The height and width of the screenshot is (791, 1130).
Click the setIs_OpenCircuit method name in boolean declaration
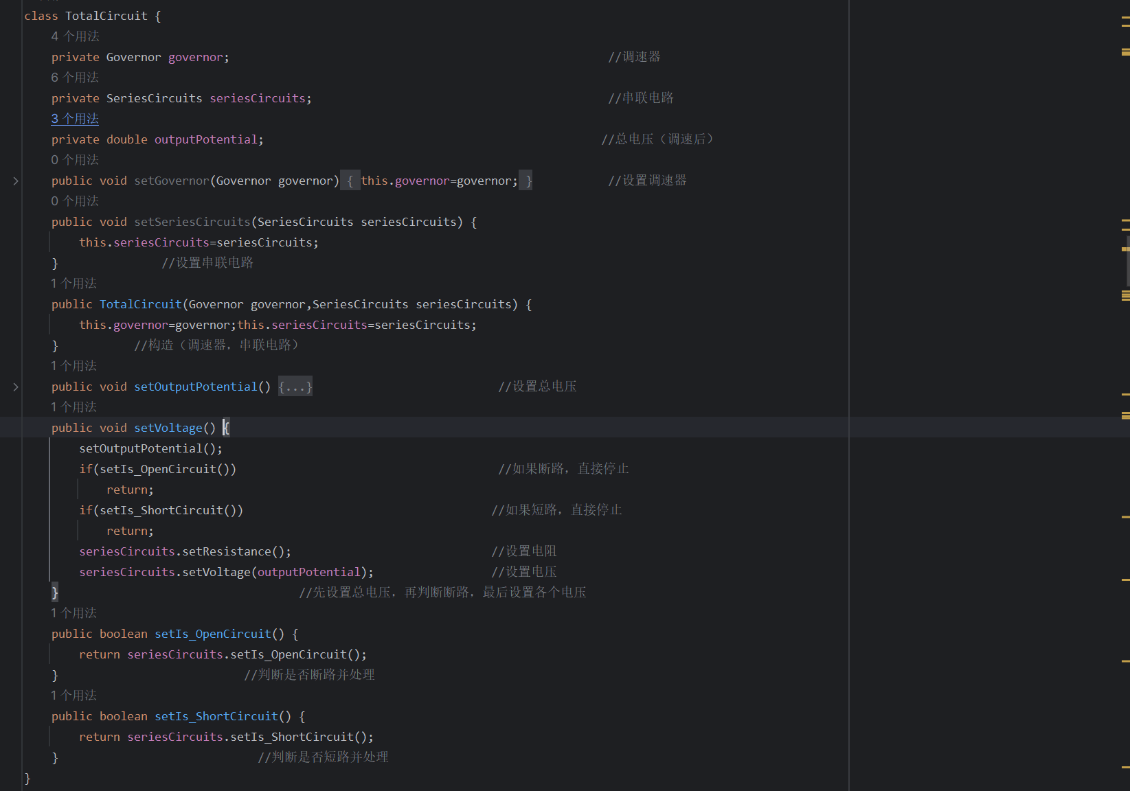213,634
